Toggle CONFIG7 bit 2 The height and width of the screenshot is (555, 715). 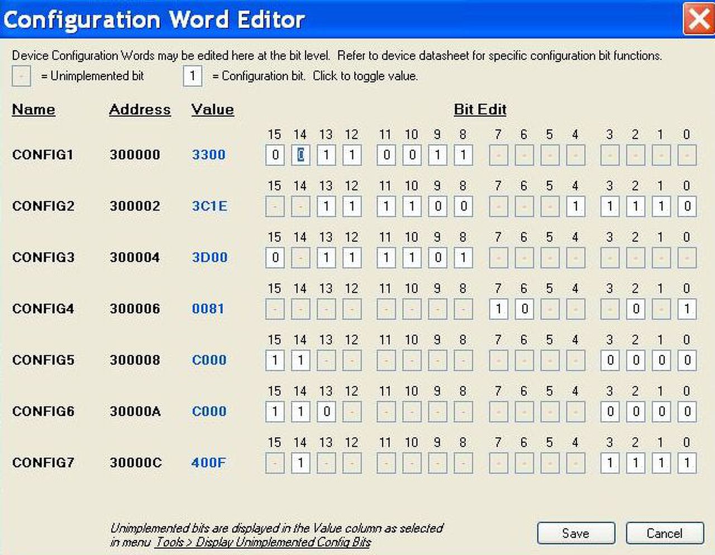tap(636, 463)
